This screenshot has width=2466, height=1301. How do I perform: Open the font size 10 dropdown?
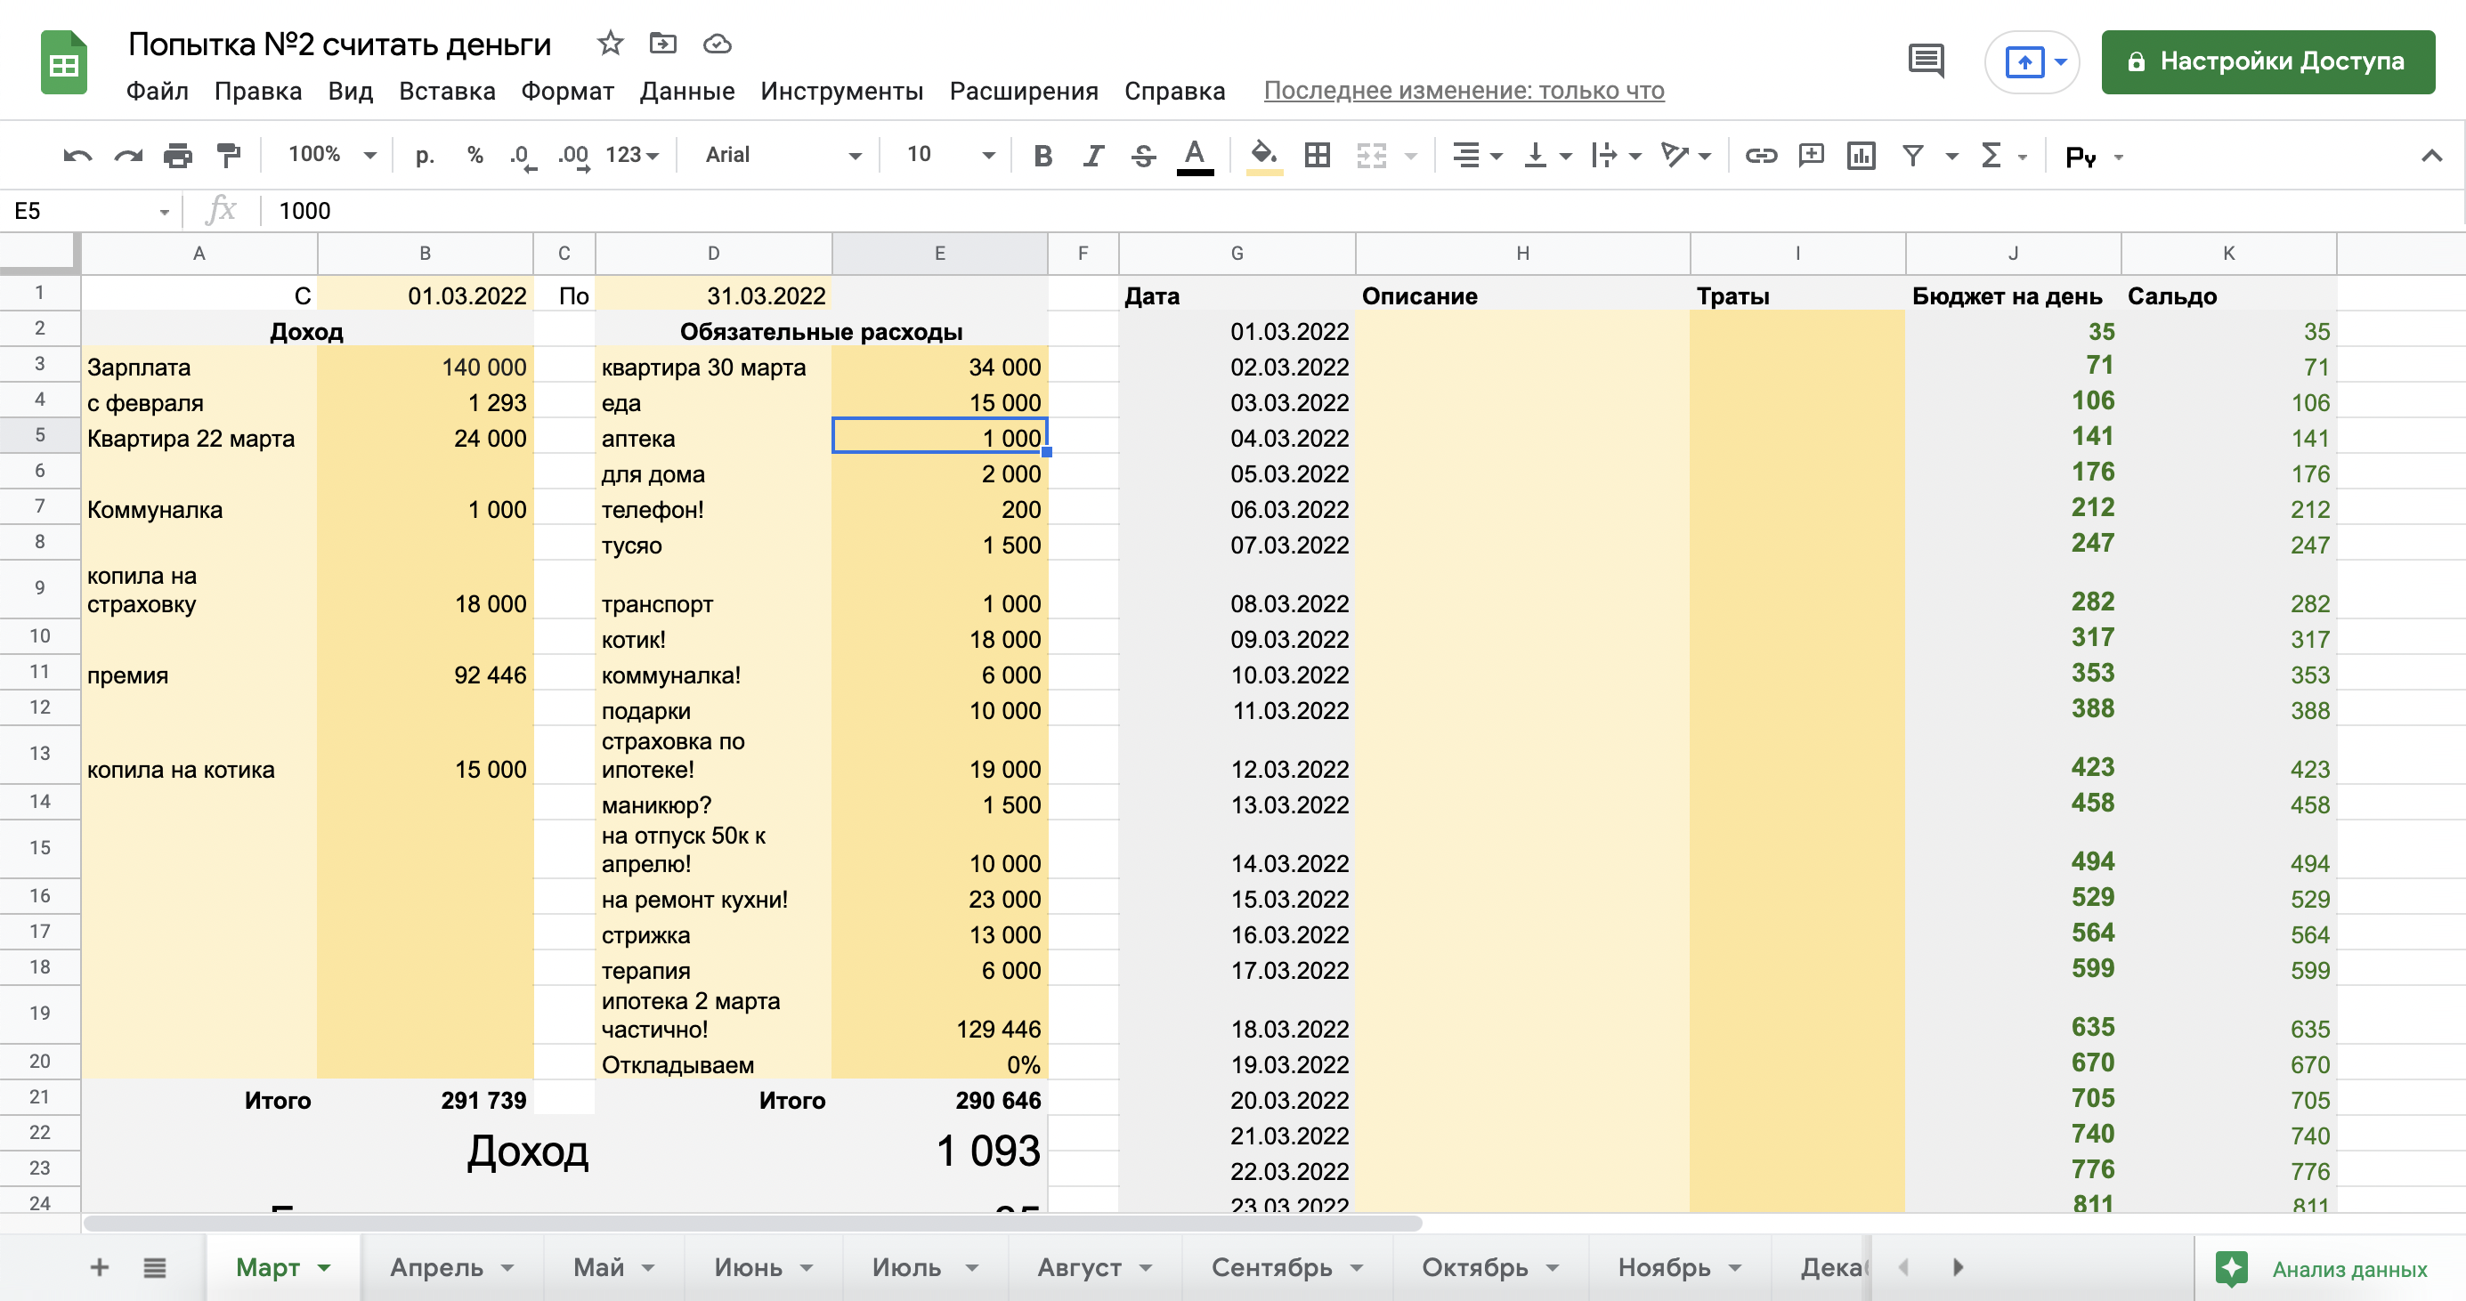[x=950, y=155]
